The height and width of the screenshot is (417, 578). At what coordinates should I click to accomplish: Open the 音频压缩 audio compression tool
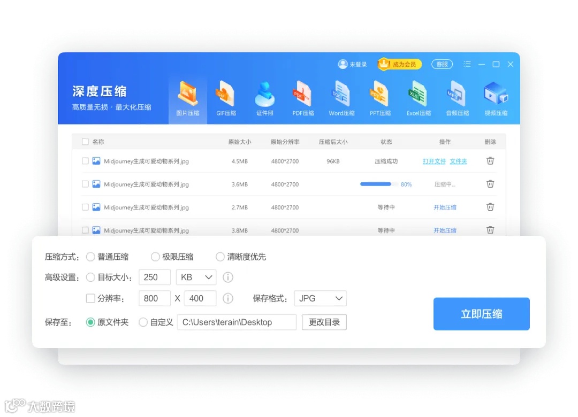pos(457,96)
